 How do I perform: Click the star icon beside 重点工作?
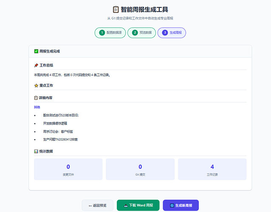pyautogui.click(x=36, y=85)
